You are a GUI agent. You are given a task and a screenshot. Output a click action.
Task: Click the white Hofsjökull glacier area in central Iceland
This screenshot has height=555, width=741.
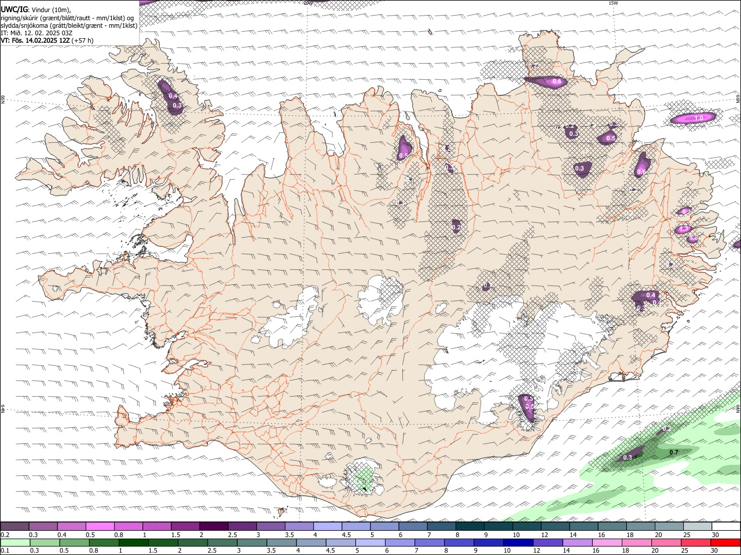click(x=380, y=300)
